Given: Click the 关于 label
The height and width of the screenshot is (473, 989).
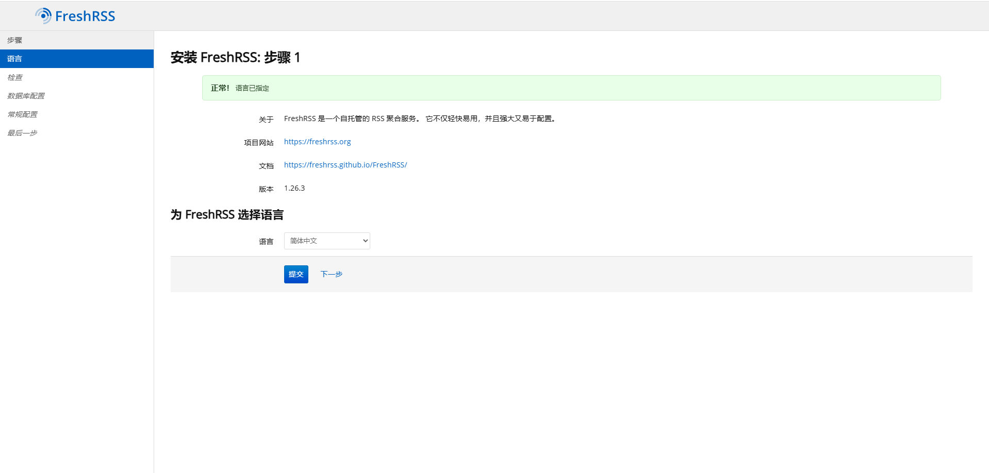Looking at the screenshot, I should coord(266,120).
